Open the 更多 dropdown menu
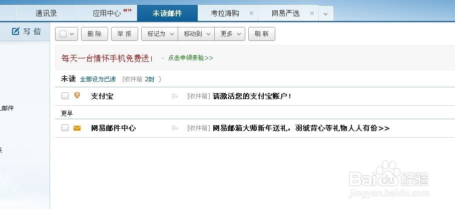 pyautogui.click(x=230, y=34)
